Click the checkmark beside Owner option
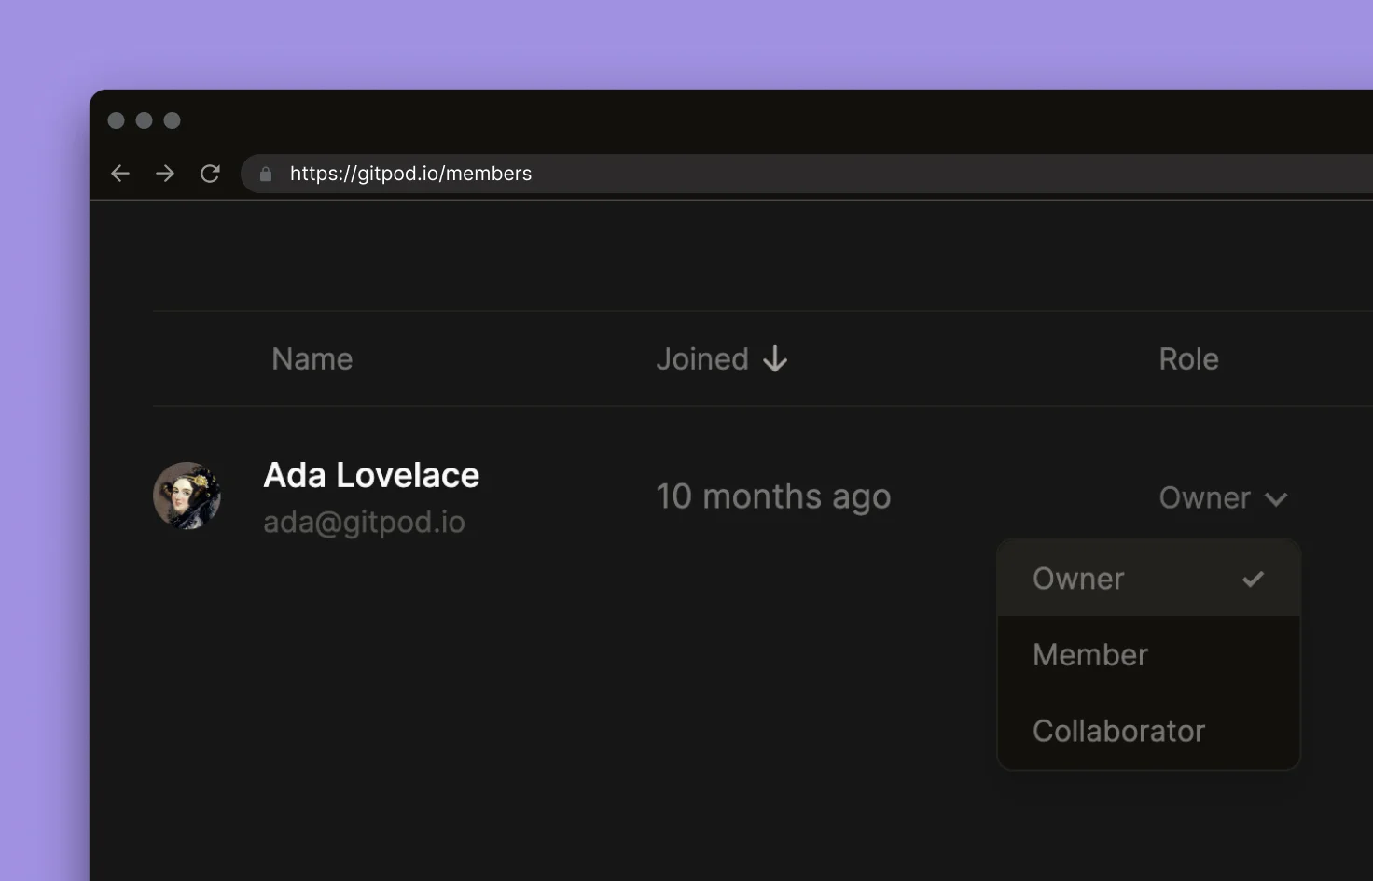 click(x=1253, y=580)
